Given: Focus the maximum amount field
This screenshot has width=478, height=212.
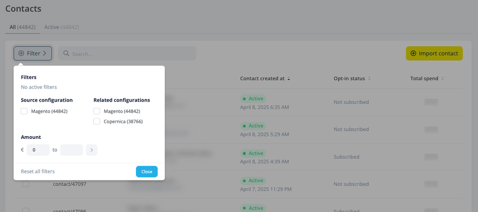Looking at the screenshot, I should [72, 150].
